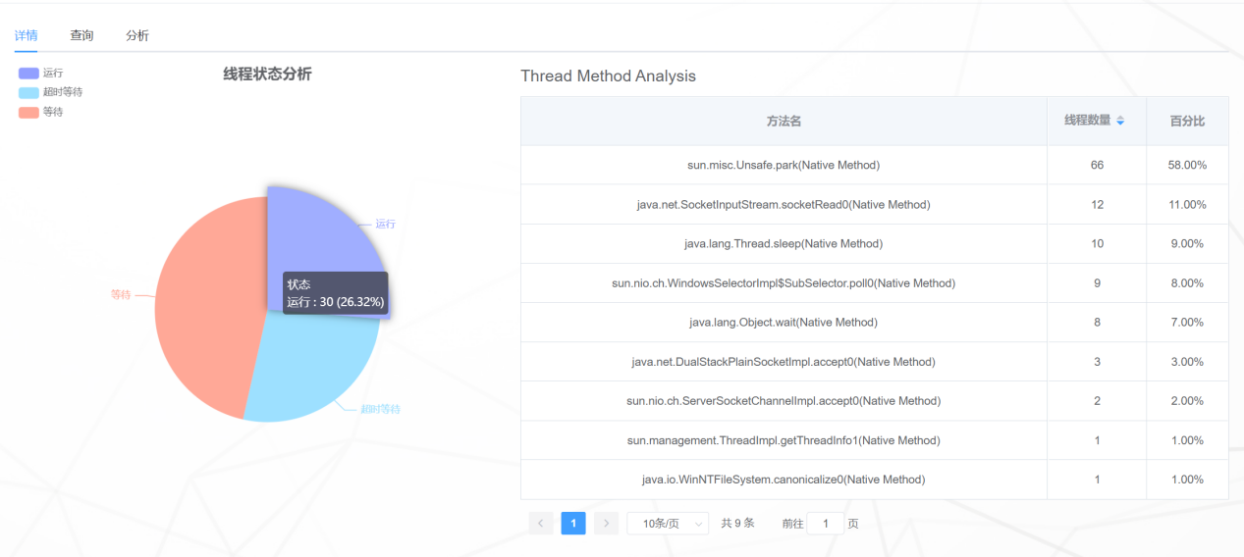The width and height of the screenshot is (1244, 557).
Task: Click the percentage cell 11.00%
Action: click(1187, 204)
